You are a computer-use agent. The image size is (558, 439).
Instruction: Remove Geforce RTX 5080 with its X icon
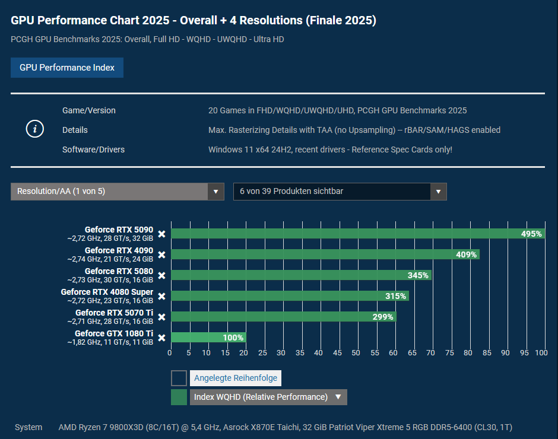tap(161, 276)
